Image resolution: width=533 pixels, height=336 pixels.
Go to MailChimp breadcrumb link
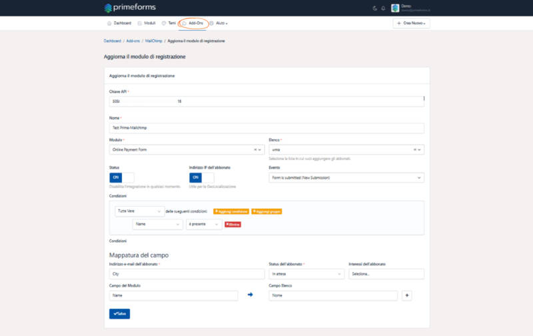click(x=154, y=41)
